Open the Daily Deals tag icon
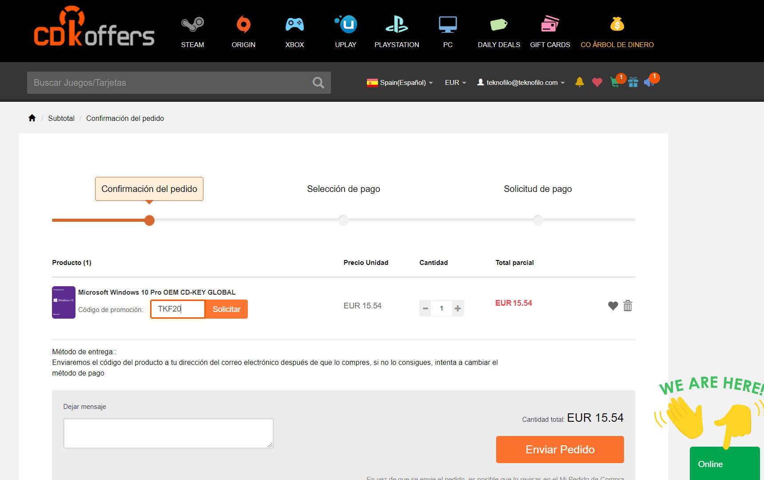 (x=499, y=24)
